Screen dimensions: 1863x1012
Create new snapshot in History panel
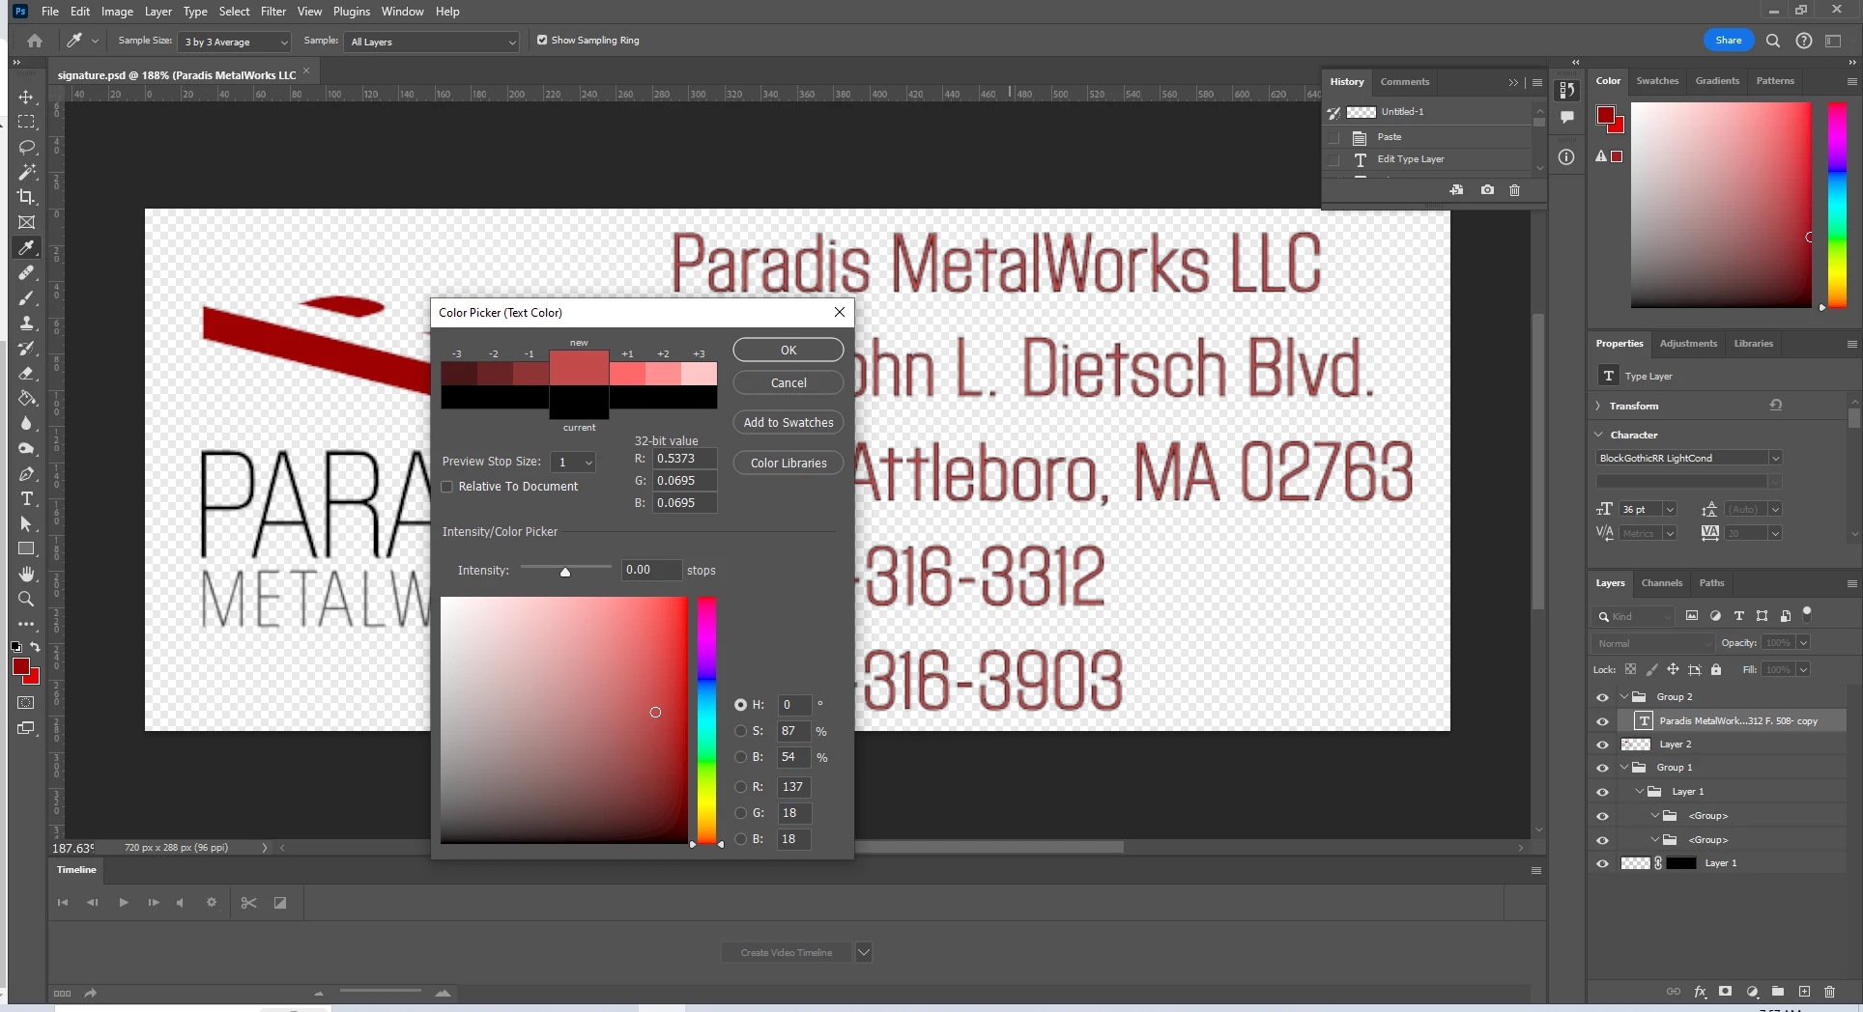pyautogui.click(x=1487, y=190)
